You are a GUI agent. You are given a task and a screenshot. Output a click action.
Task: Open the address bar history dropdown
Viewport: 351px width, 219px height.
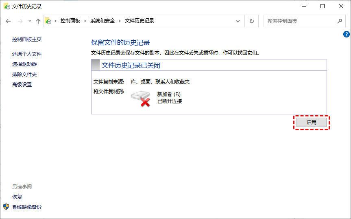[238, 21]
